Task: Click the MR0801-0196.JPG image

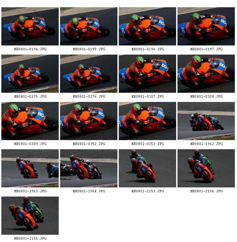Action: [148, 26]
